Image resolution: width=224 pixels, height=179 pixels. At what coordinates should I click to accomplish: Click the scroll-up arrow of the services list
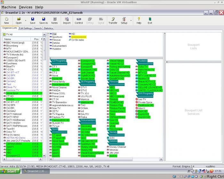pos(44,39)
